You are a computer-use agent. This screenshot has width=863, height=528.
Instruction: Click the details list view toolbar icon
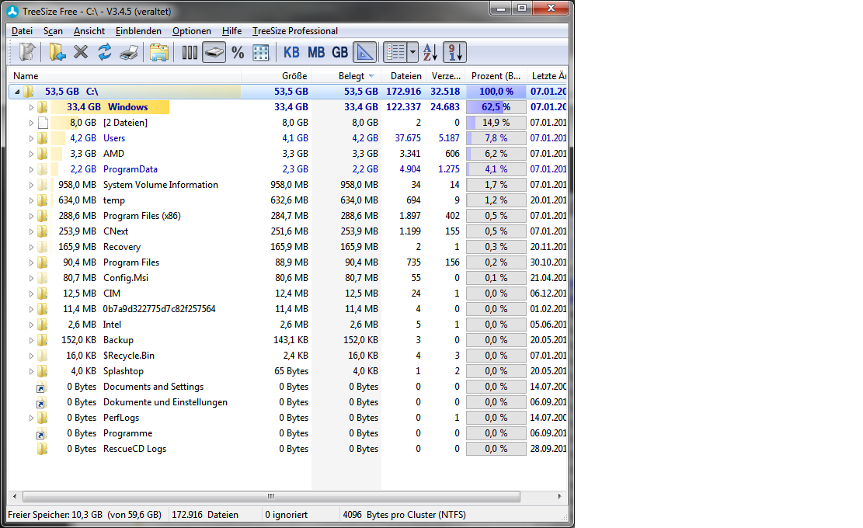pyautogui.click(x=395, y=52)
